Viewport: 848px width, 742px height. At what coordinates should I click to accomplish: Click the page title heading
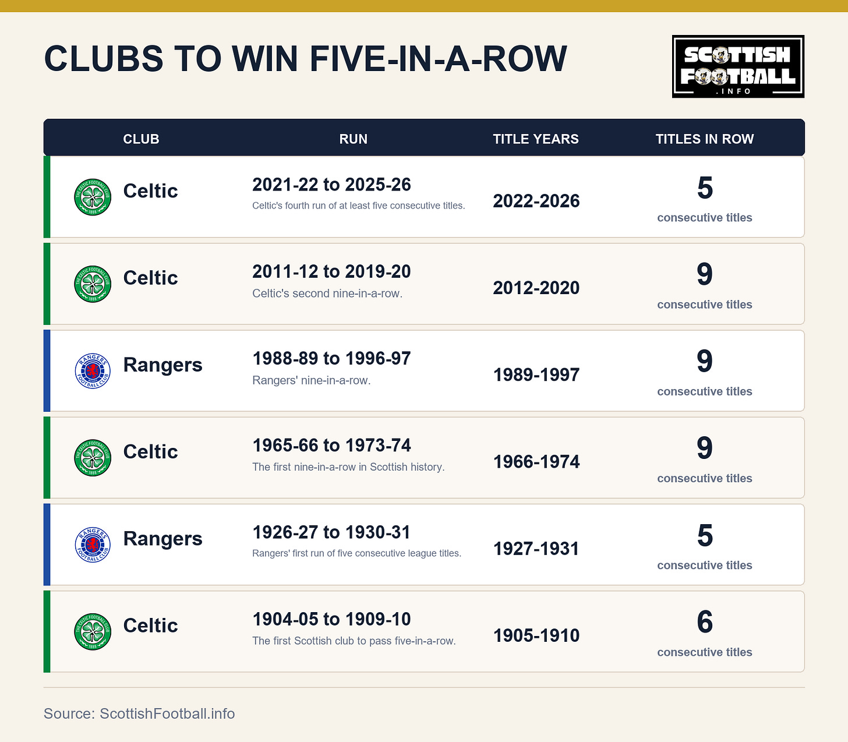click(305, 59)
